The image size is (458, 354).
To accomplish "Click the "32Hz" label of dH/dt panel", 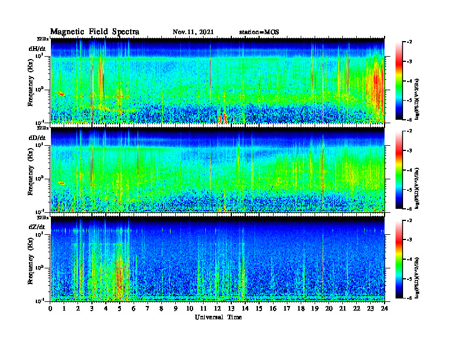I will click(x=43, y=39).
